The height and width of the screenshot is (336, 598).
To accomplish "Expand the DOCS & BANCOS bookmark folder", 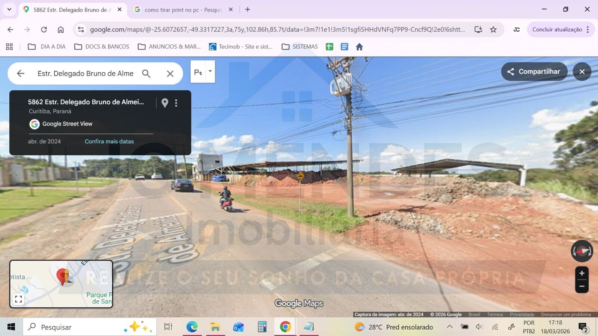I will click(102, 47).
